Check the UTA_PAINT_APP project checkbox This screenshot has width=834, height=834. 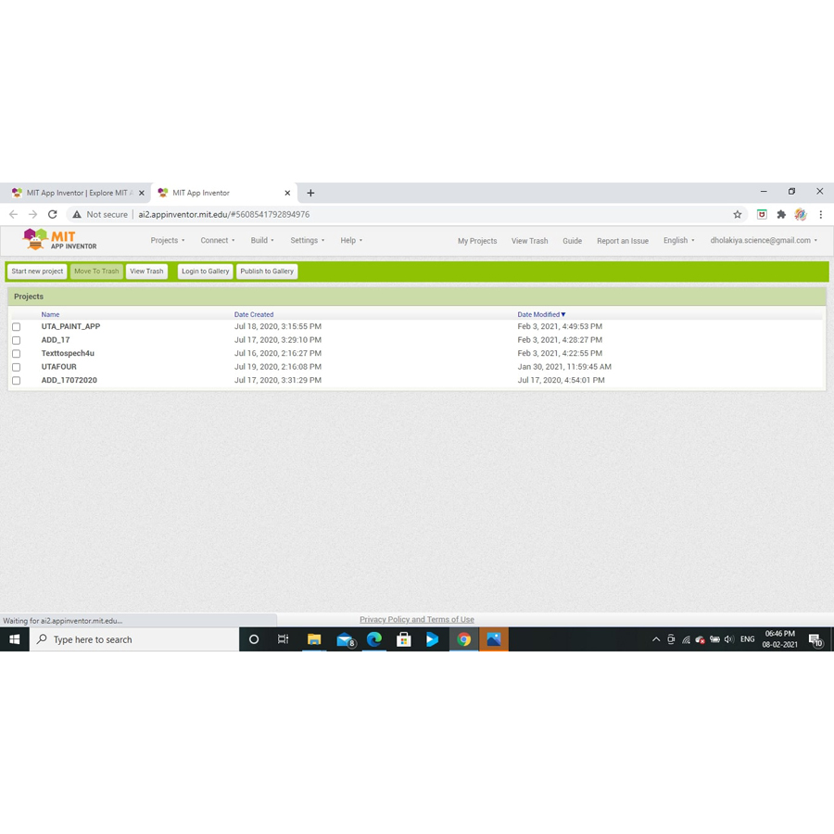tap(17, 327)
